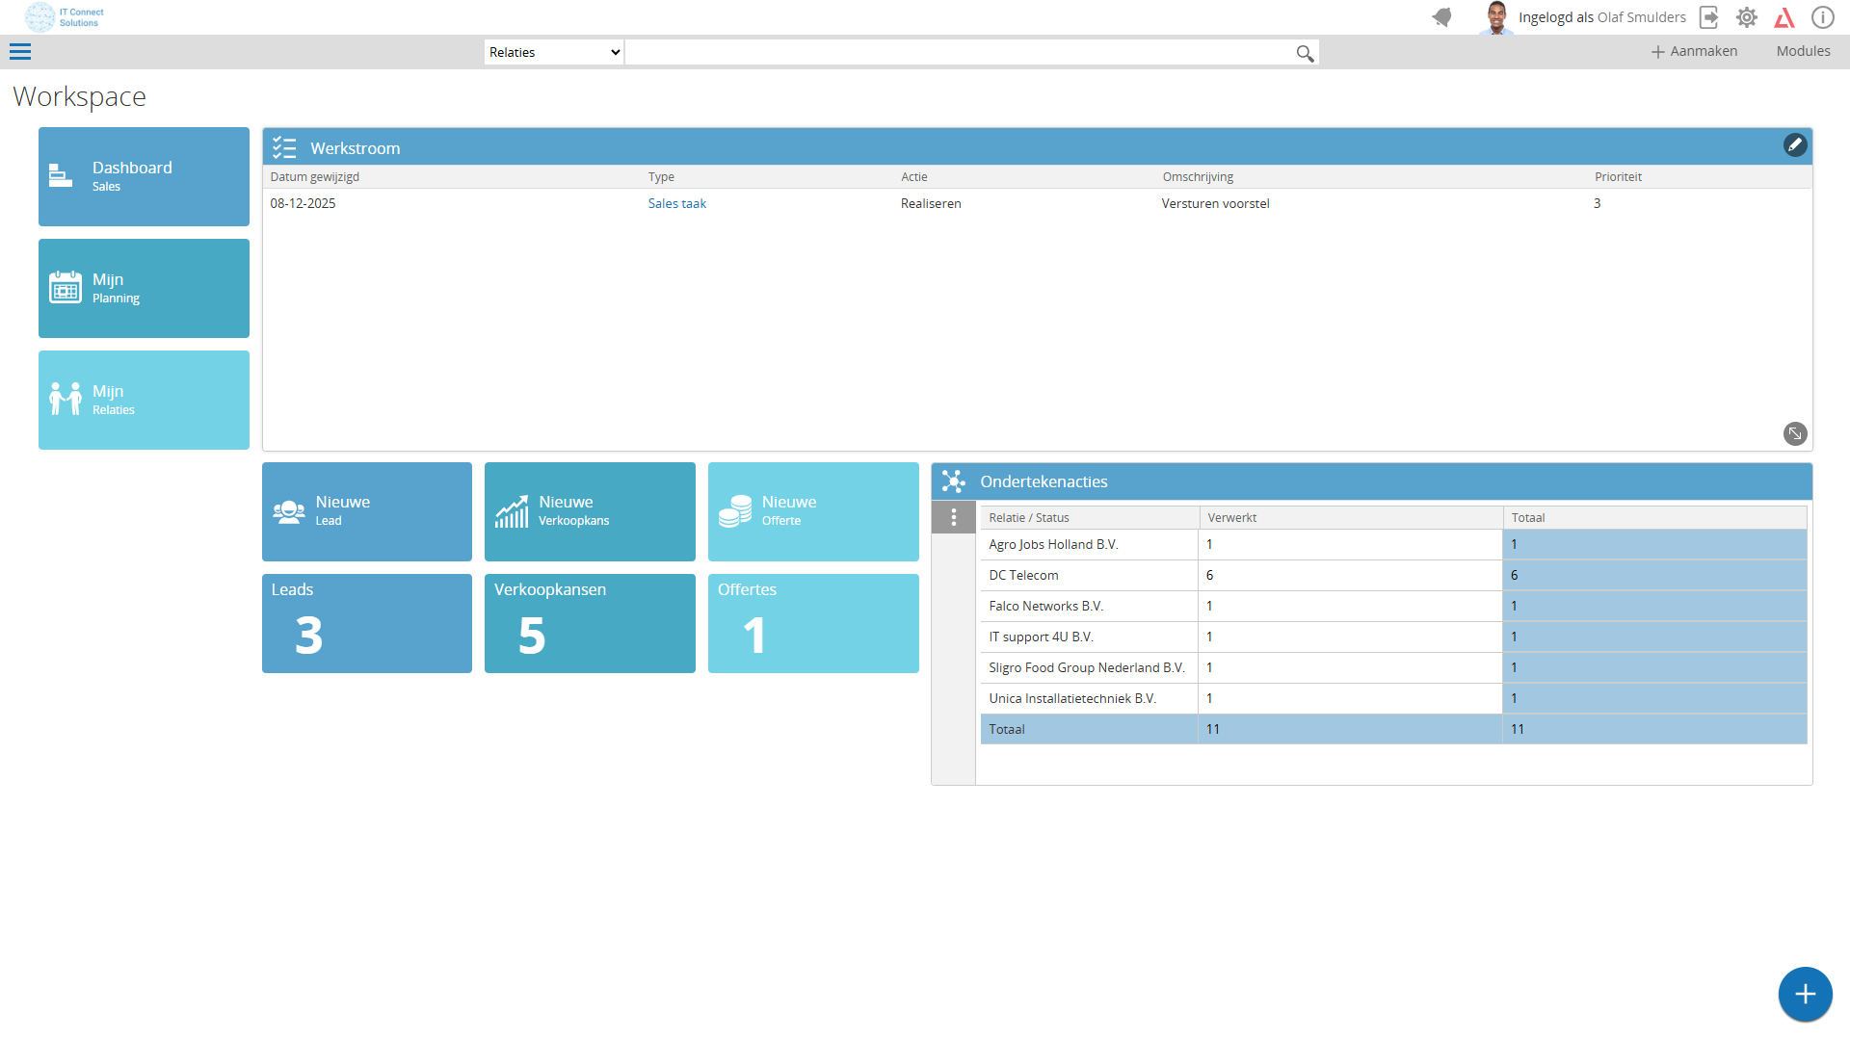1850x1040 pixels.
Task: Open the Relaties search category dropdown
Action: [553, 52]
